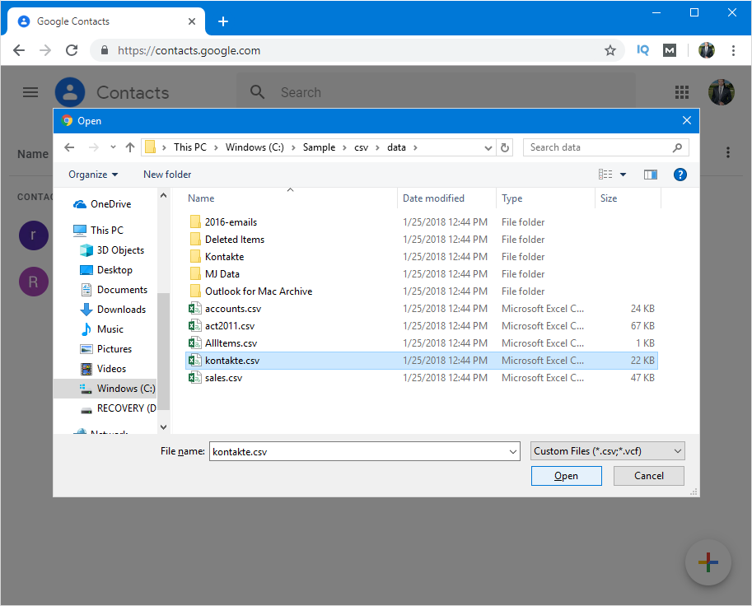The image size is (752, 606).
Task: Open Chrome's three-dot menu
Action: point(733,50)
